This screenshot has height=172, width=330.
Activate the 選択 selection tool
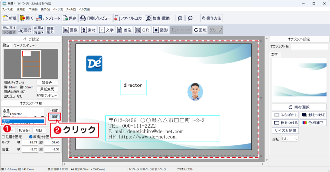pos(24,30)
